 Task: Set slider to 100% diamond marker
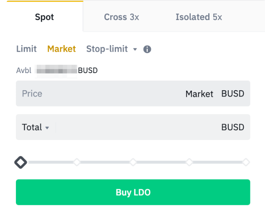click(x=246, y=162)
